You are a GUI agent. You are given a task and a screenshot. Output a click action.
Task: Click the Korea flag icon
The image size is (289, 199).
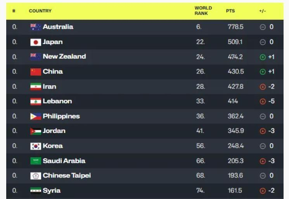pos(36,146)
